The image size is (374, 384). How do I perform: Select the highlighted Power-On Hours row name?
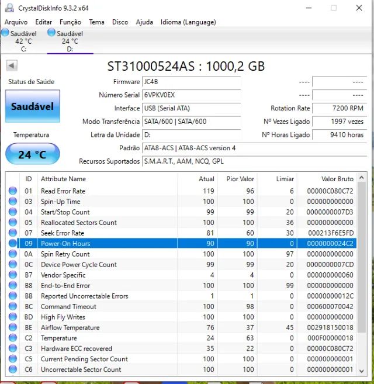65,244
